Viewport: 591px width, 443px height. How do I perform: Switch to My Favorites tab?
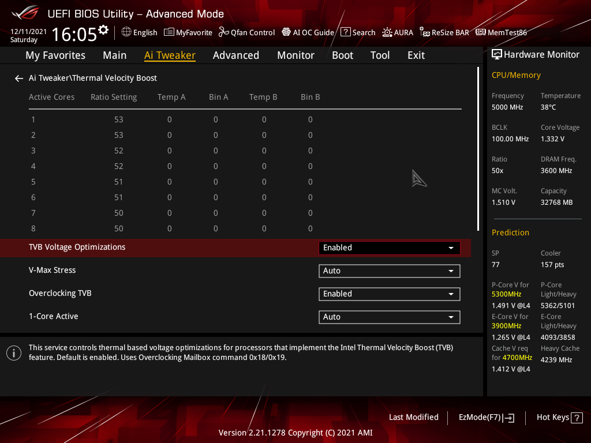click(55, 55)
